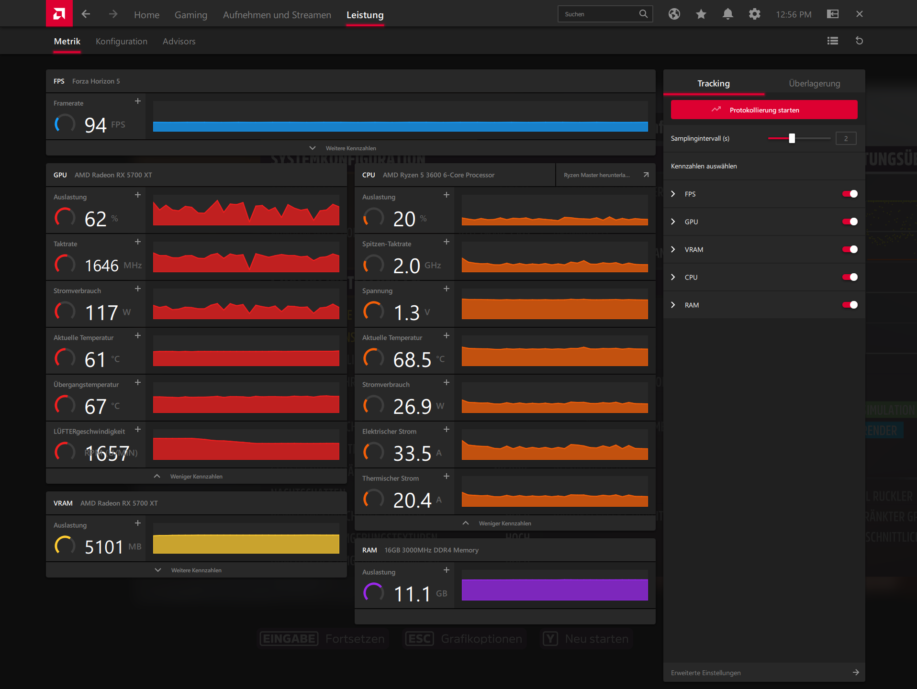917x689 pixels.
Task: Open settings gear icon
Action: pyautogui.click(x=755, y=14)
